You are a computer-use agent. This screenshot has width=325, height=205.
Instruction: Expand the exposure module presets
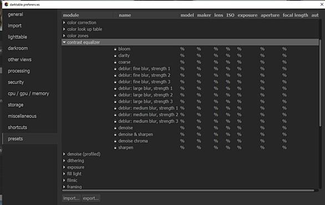click(x=64, y=167)
